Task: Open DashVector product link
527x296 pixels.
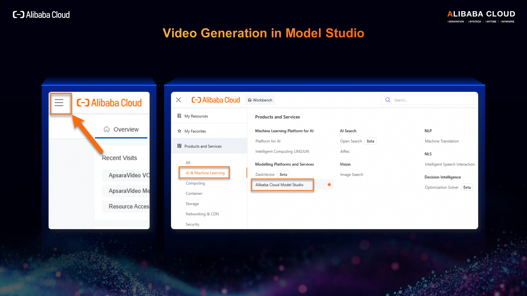Action: 265,175
